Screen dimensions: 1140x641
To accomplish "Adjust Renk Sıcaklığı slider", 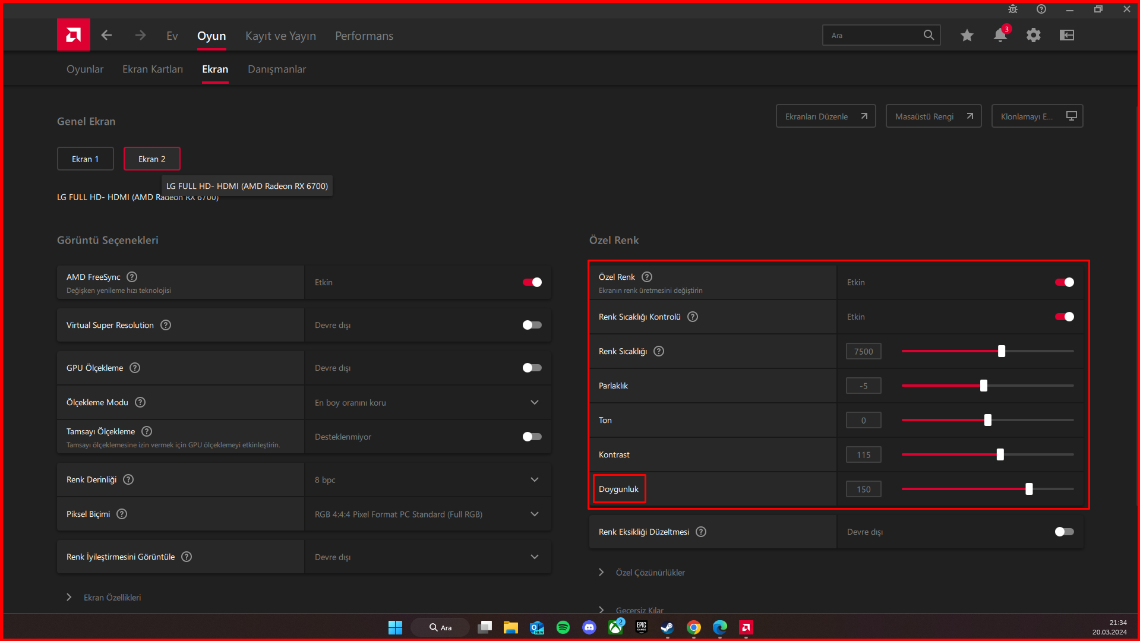I will [1002, 351].
